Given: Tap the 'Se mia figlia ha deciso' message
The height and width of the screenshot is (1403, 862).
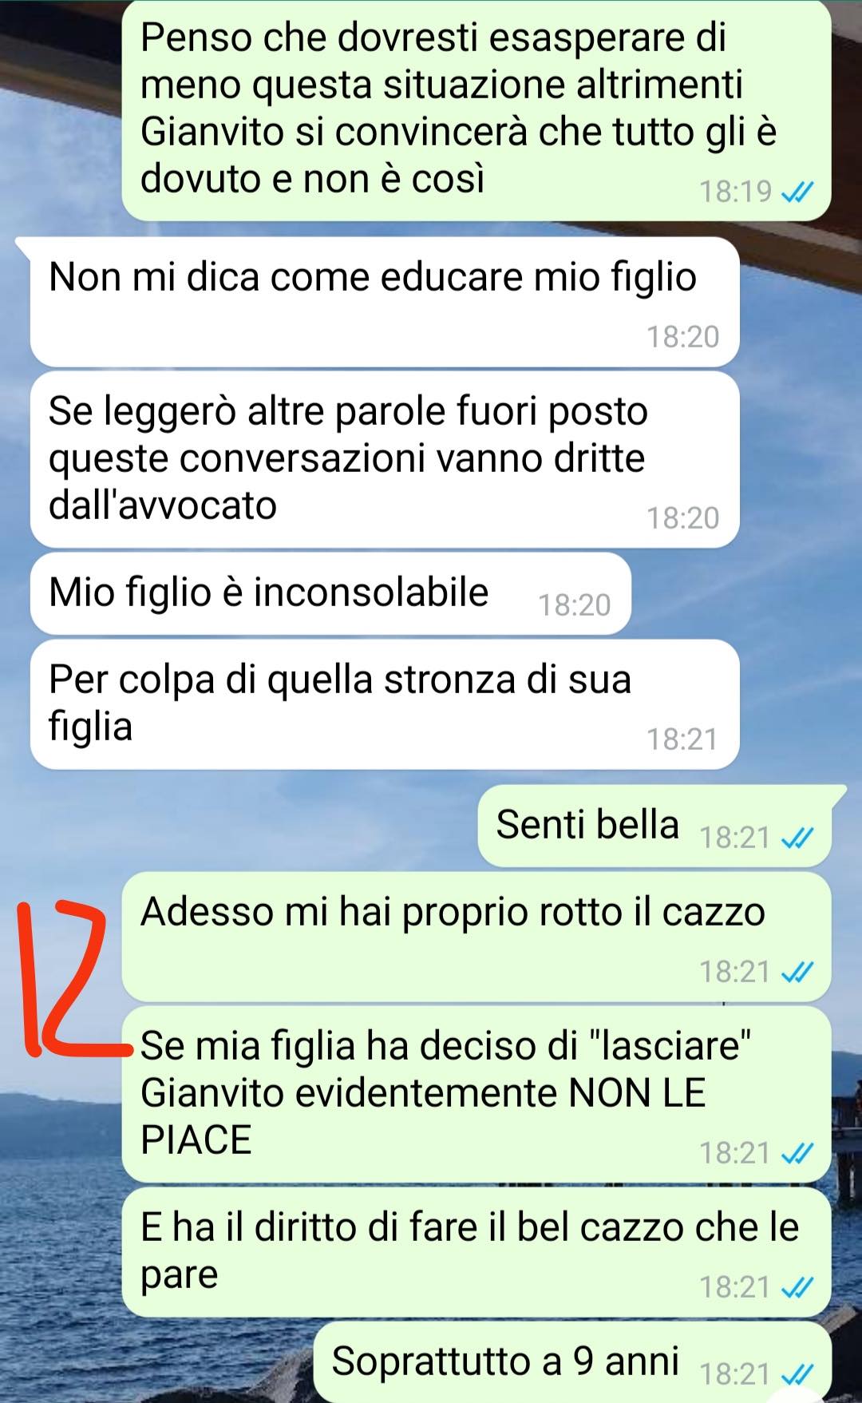Looking at the screenshot, I should 476,1094.
